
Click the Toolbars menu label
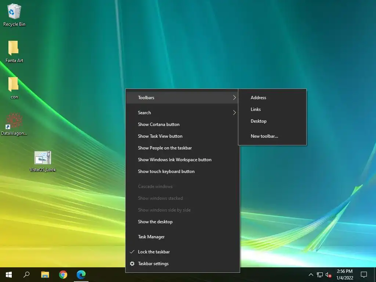click(x=146, y=98)
